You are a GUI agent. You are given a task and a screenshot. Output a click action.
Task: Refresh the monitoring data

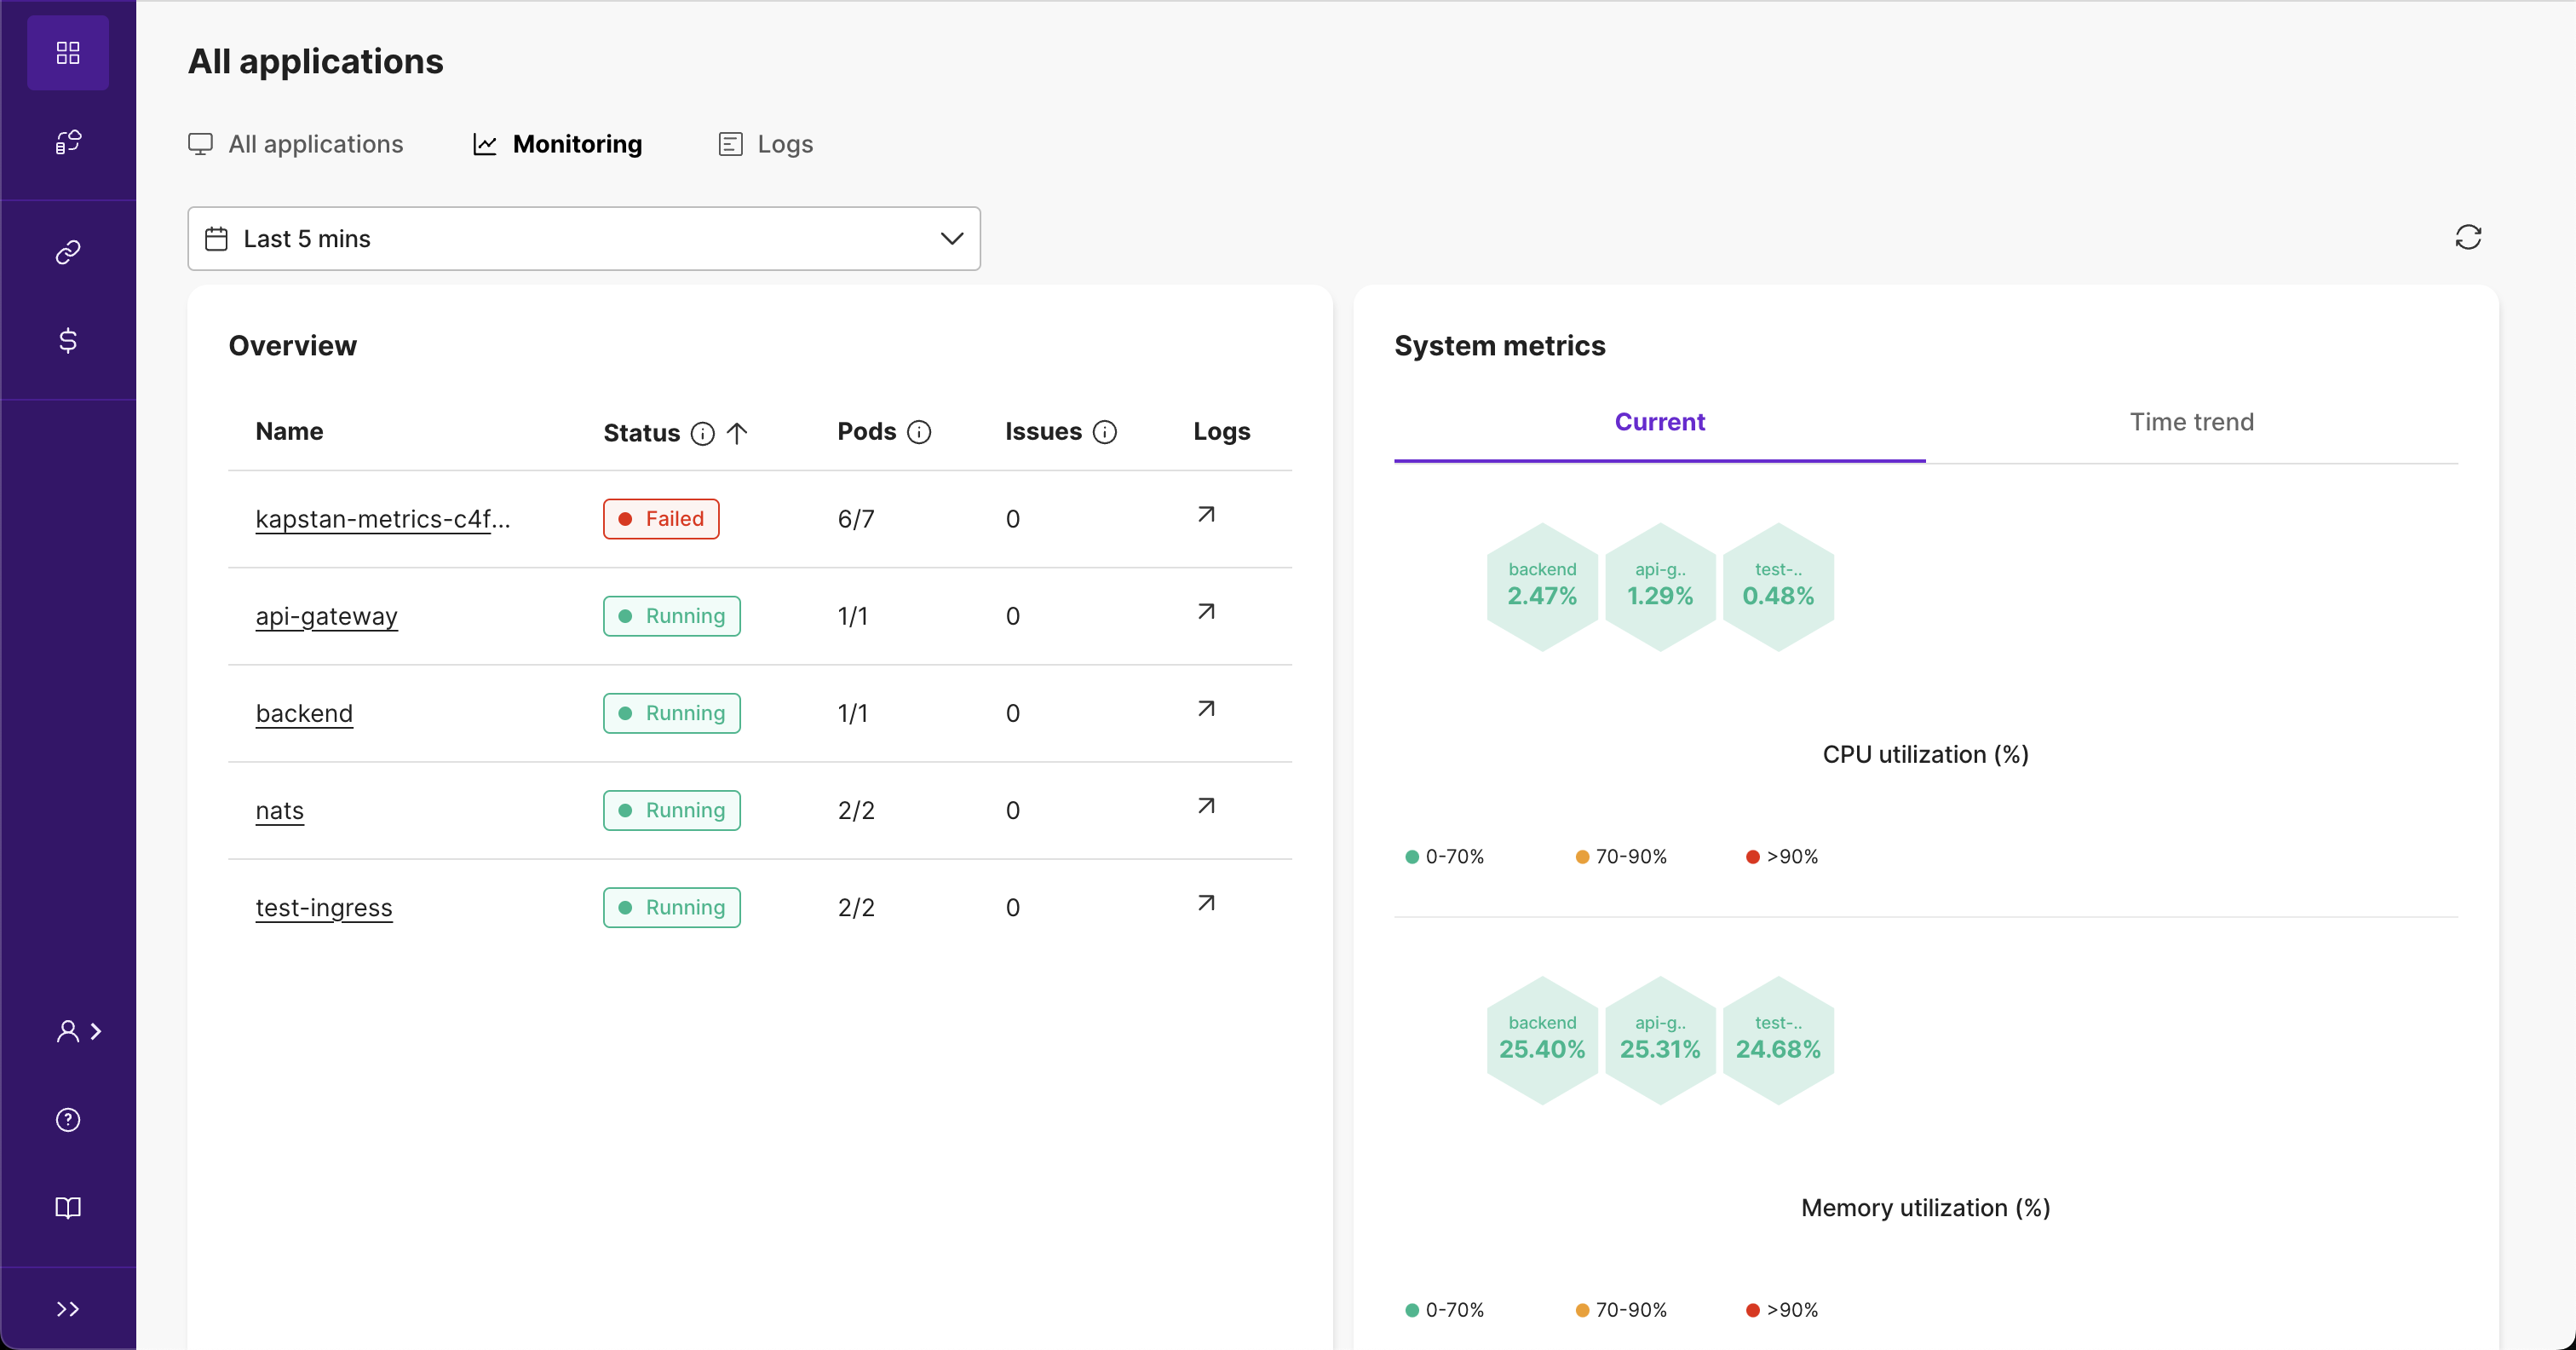point(2468,237)
